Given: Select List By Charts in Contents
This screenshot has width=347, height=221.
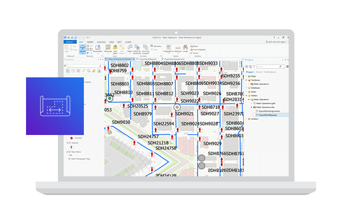Looking at the screenshot, I should click(x=99, y=71).
